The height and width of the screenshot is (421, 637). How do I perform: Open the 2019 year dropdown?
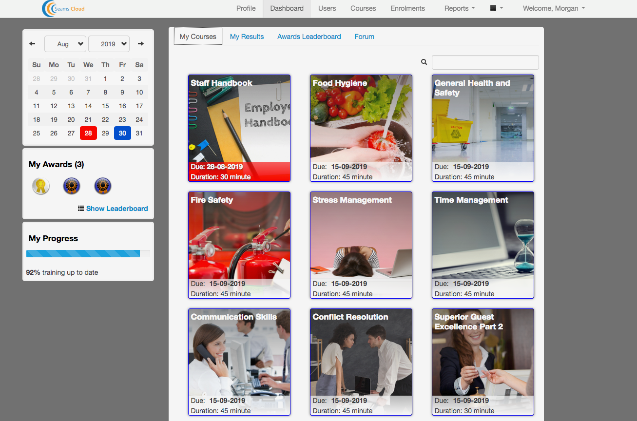pyautogui.click(x=109, y=44)
